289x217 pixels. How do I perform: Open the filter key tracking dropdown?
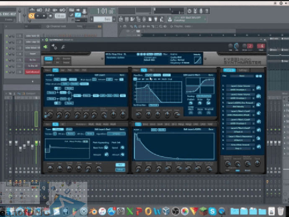point(154,105)
